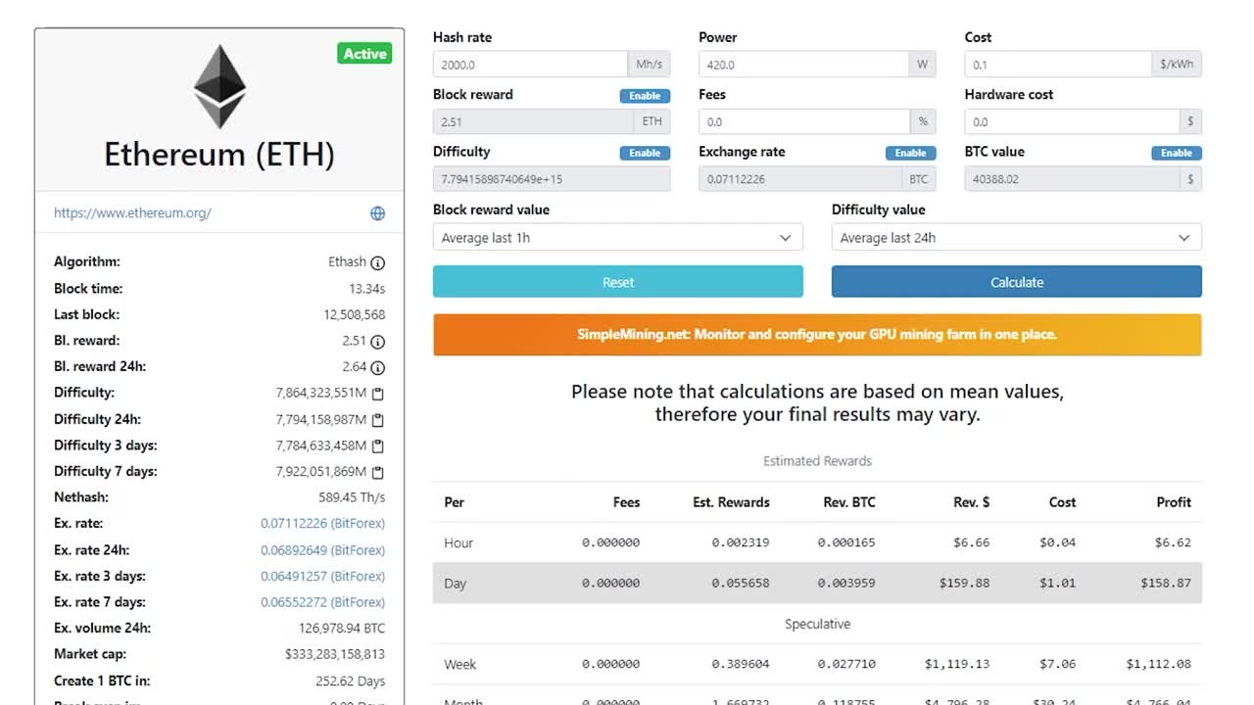1254x705 pixels.
Task: Select the Day row in rewards table
Action: tap(817, 583)
